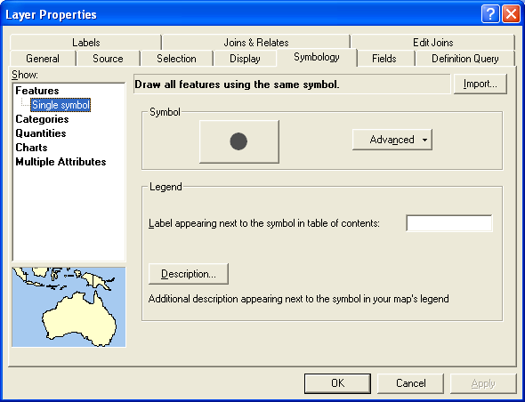Click the dark circle symbol preview button
The height and width of the screenshot is (402, 525).
[x=239, y=141]
